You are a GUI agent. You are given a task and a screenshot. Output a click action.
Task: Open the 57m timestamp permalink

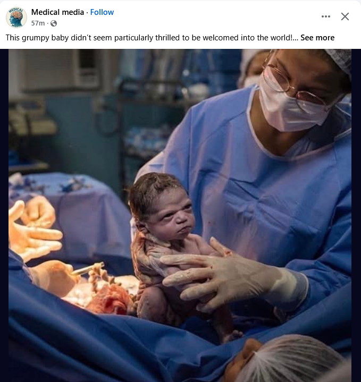point(38,23)
